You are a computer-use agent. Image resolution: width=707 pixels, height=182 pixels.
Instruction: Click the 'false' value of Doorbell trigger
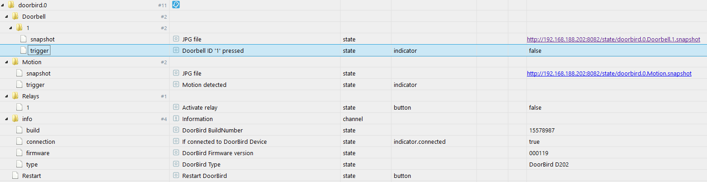point(535,51)
